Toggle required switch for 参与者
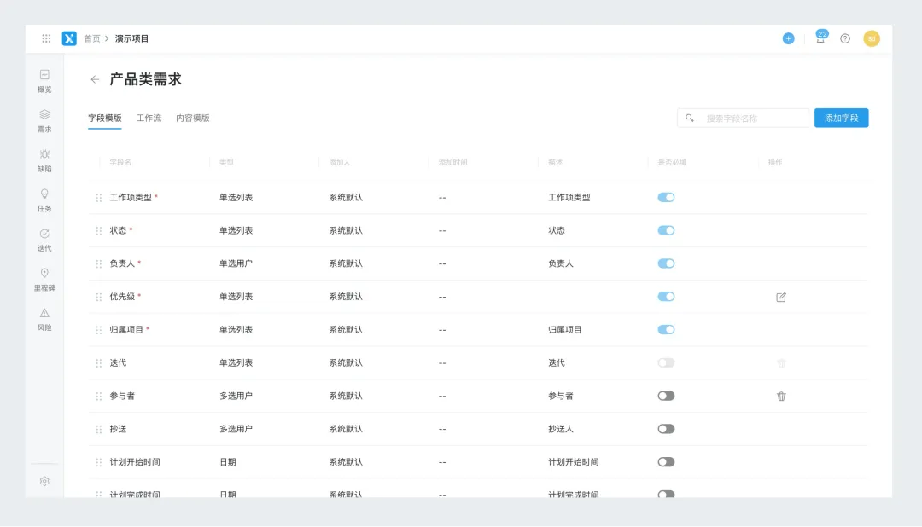Viewport: 922px width, 527px height. 666,396
